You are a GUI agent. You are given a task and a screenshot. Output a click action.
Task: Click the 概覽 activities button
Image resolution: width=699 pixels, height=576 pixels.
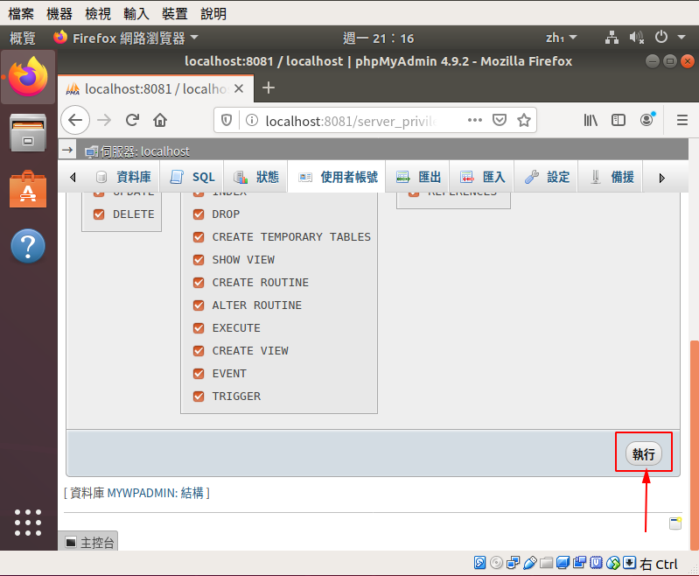tap(22, 38)
